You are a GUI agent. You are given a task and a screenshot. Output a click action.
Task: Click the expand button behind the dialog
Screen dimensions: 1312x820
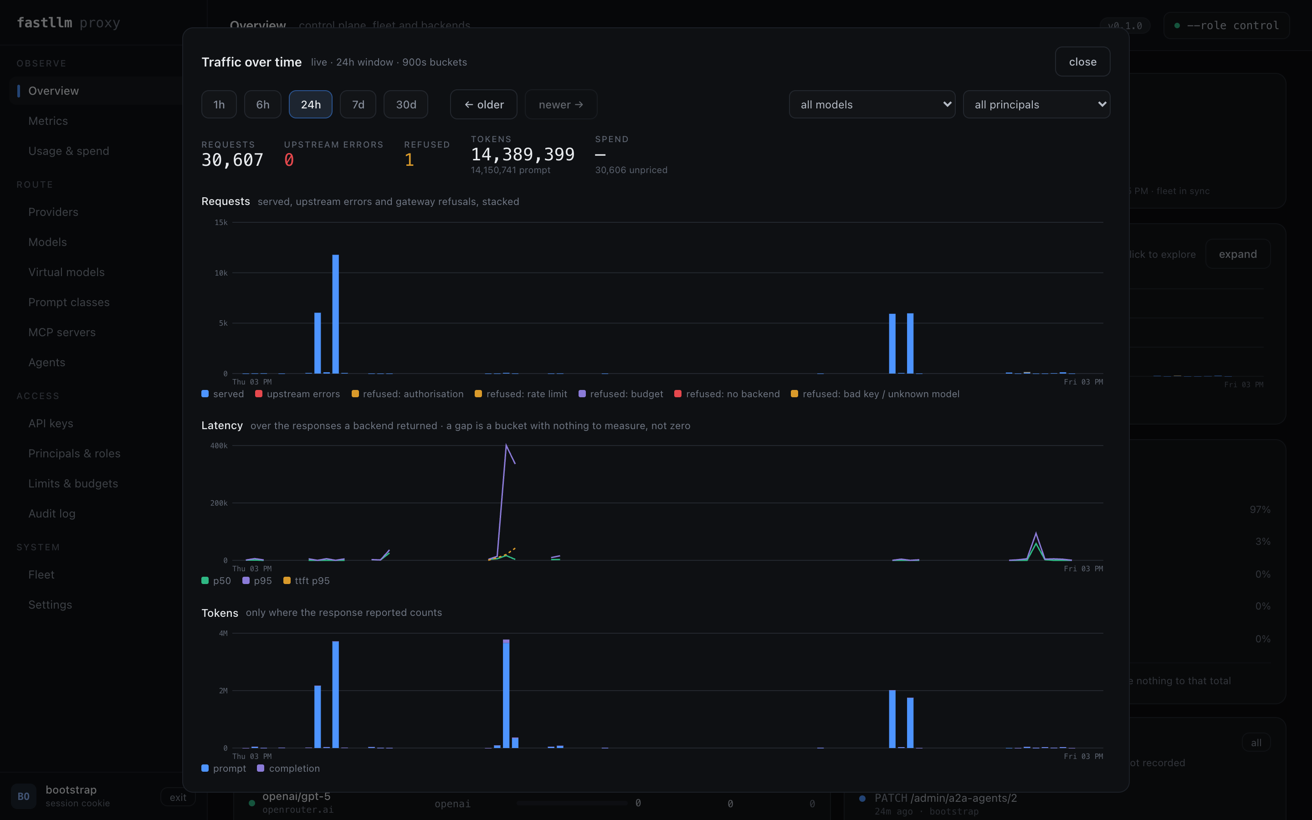[1237, 254]
